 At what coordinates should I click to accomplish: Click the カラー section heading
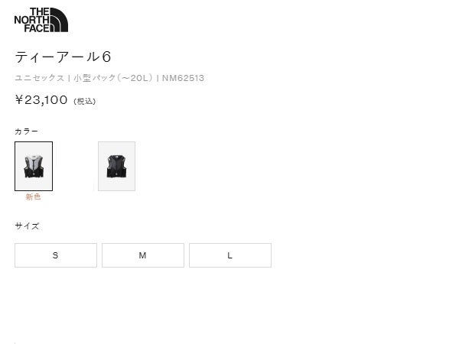(26, 131)
